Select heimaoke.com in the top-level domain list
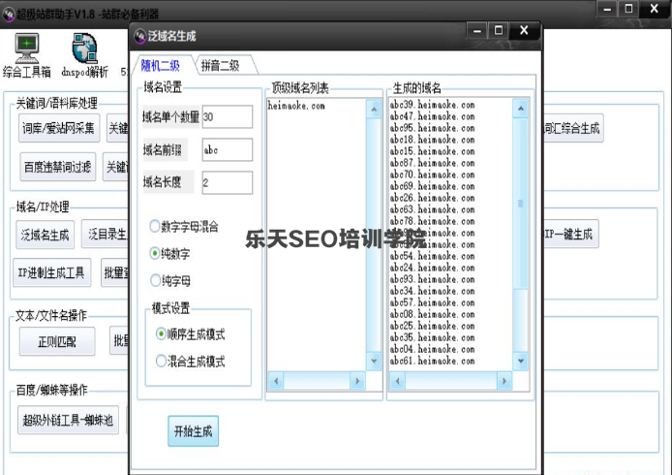The image size is (672, 475). point(296,106)
